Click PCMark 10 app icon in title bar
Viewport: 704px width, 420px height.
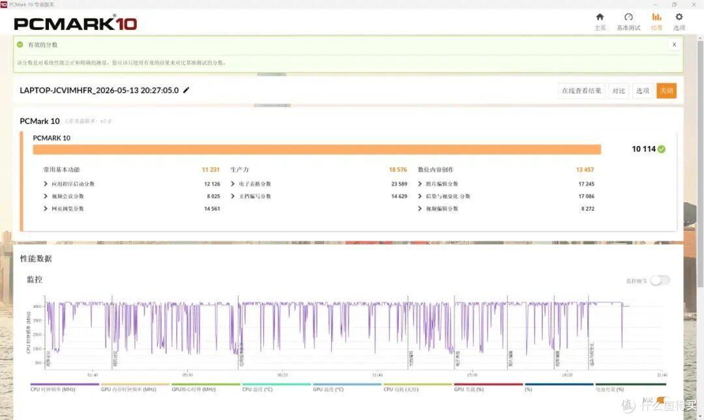pyautogui.click(x=4, y=4)
